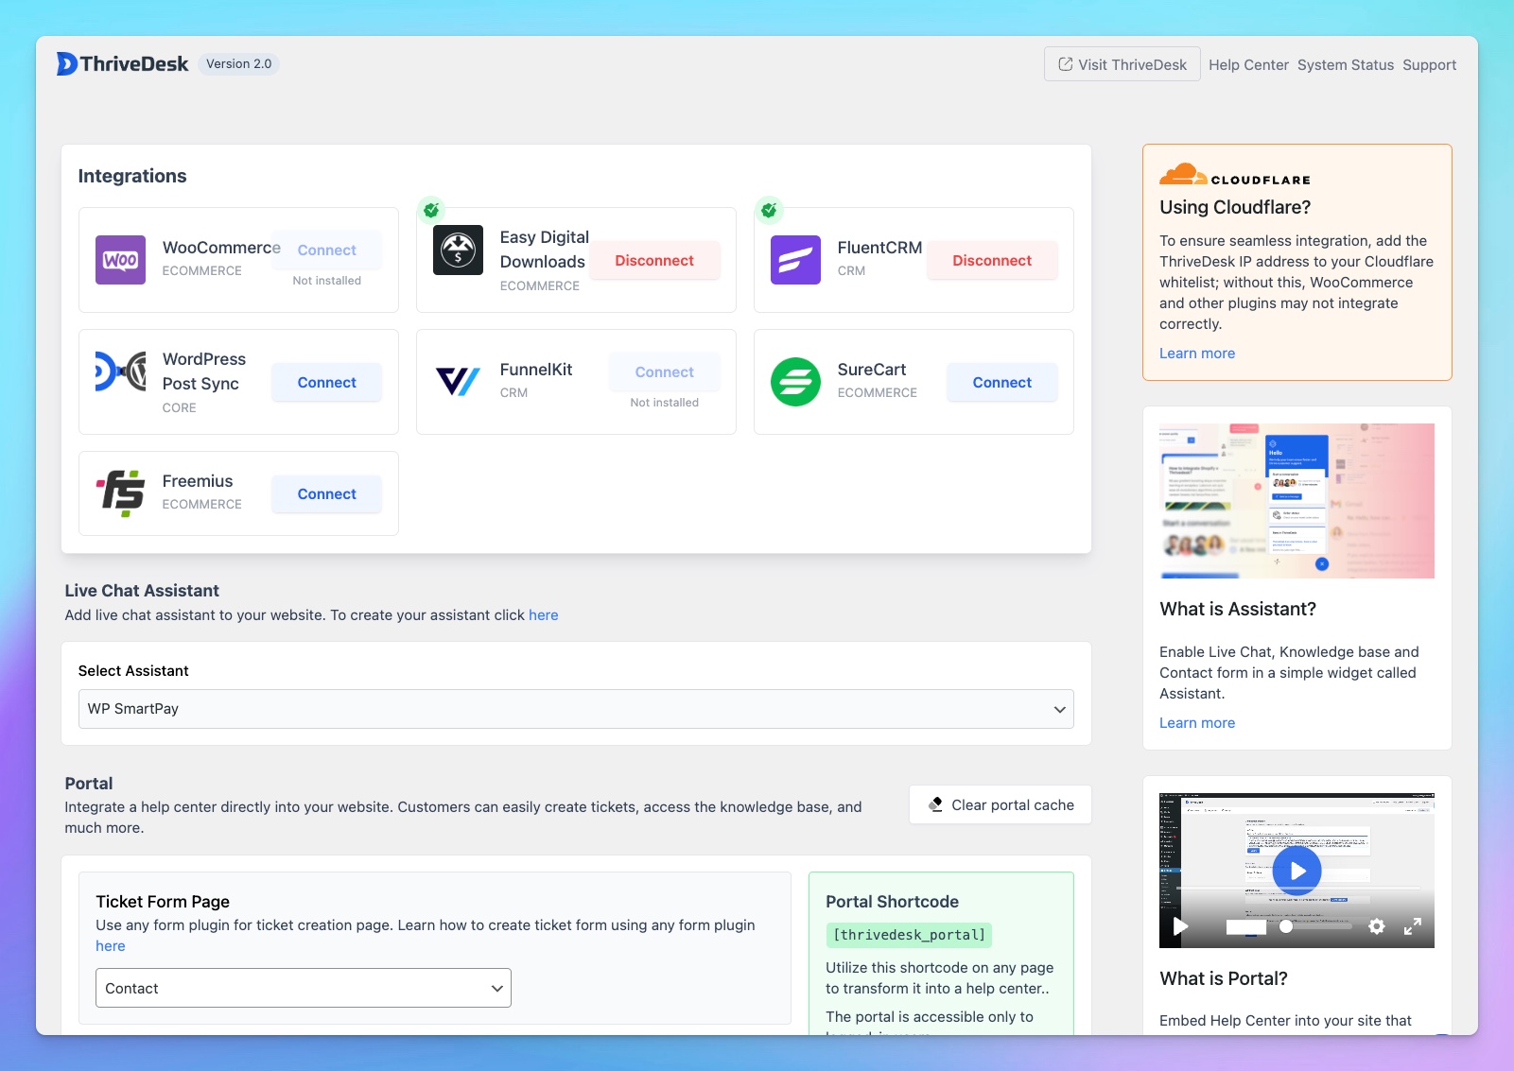The height and width of the screenshot is (1071, 1514).
Task: Enter fullscreen on the portal video
Action: pyautogui.click(x=1412, y=926)
